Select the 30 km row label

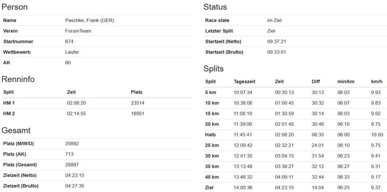tap(212, 156)
